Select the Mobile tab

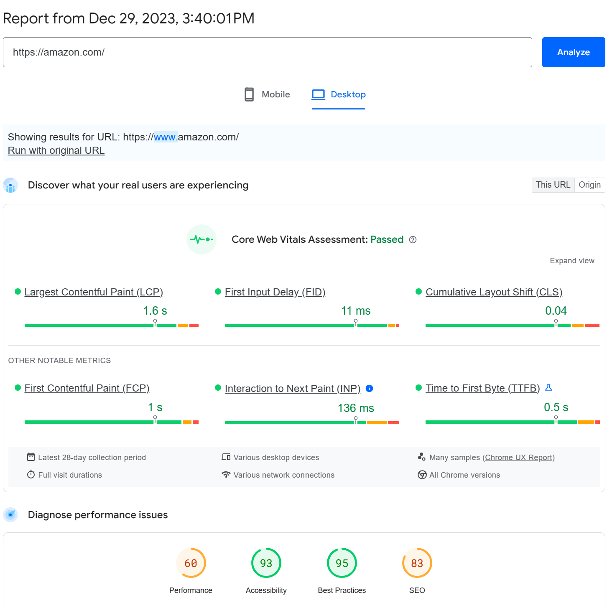[268, 94]
